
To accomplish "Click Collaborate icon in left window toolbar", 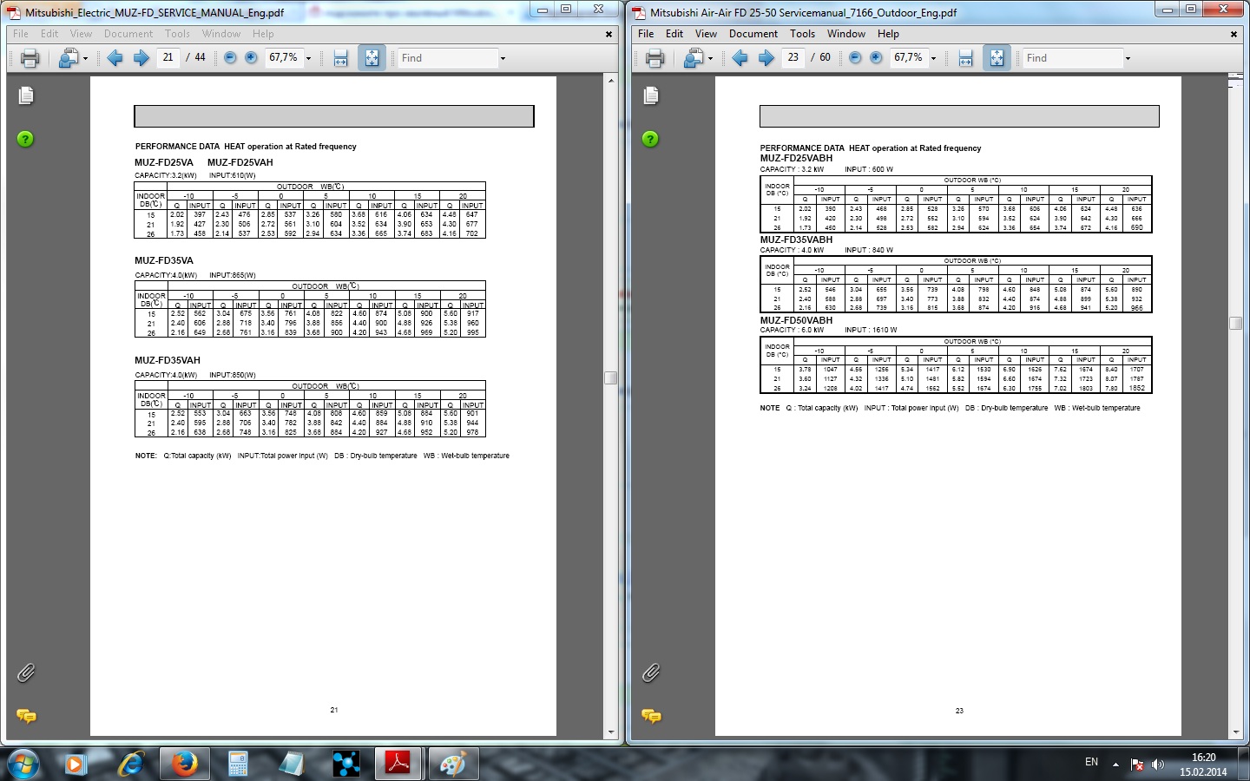I will pyautogui.click(x=69, y=58).
